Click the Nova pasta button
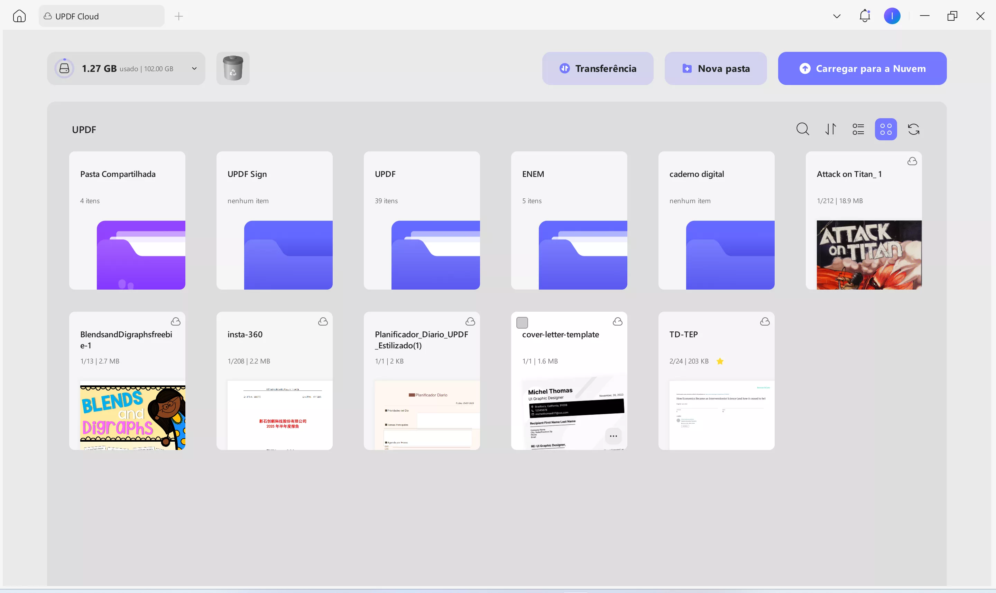This screenshot has height=593, width=996. tap(715, 68)
